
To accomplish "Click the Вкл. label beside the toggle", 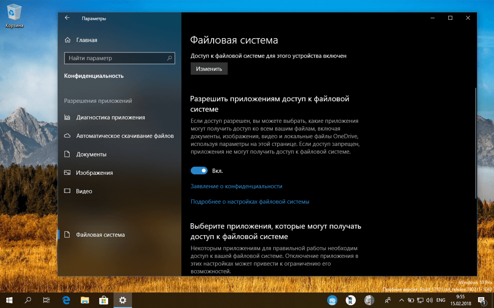I will (218, 171).
